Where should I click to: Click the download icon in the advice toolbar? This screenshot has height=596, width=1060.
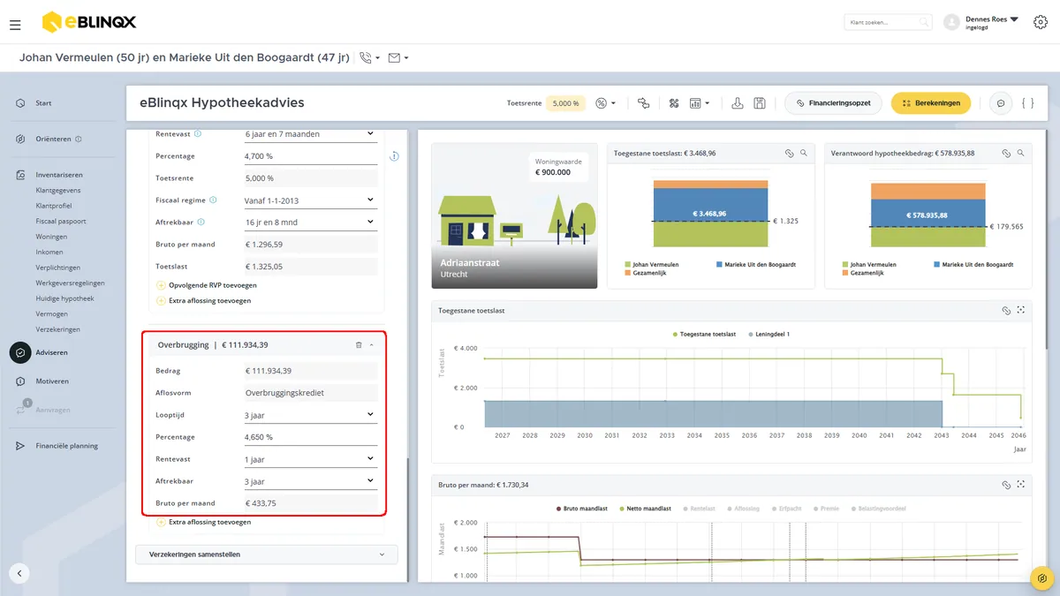click(738, 103)
